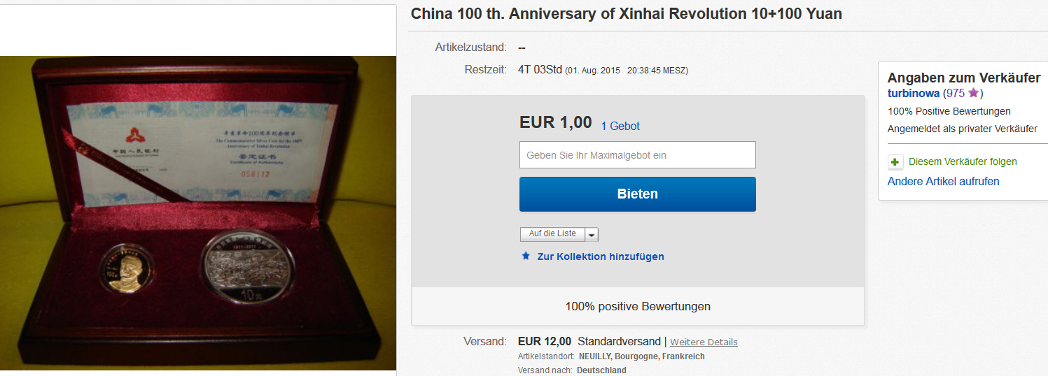
Task: Open the Auf die Liste dropdown arrow
Action: pos(592,234)
